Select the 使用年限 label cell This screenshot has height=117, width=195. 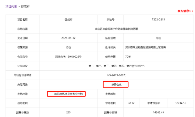click(x=110, y=57)
